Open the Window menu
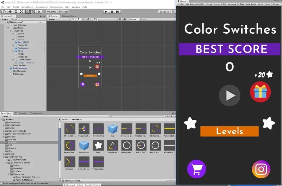This screenshot has height=186, width=282. click(76, 7)
